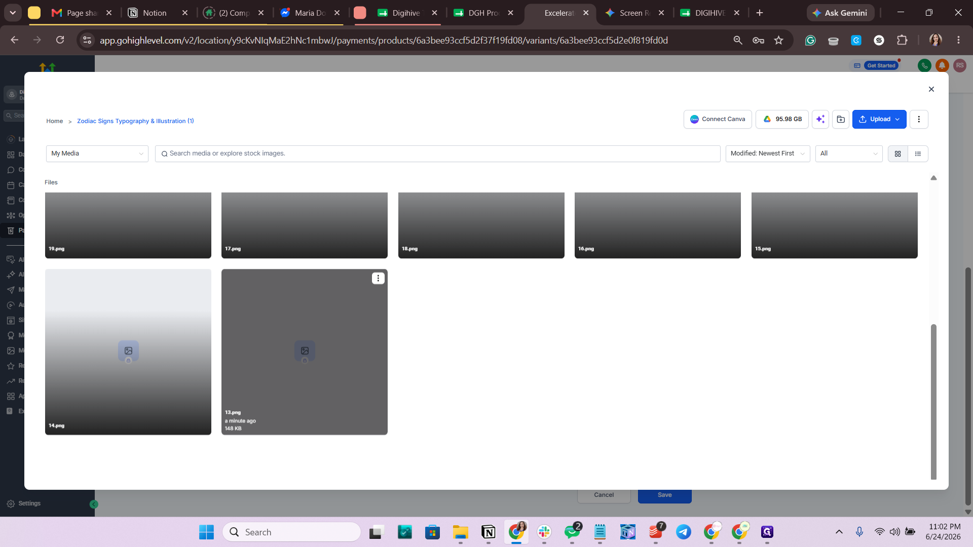
Task: Open the orange notifications bell
Action: [942, 65]
